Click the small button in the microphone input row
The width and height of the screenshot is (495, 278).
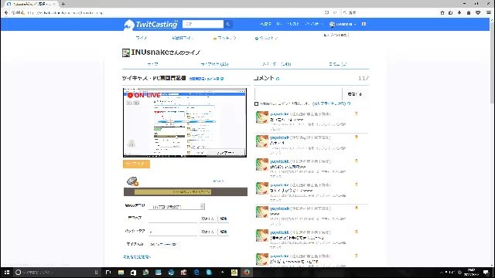[164, 244]
